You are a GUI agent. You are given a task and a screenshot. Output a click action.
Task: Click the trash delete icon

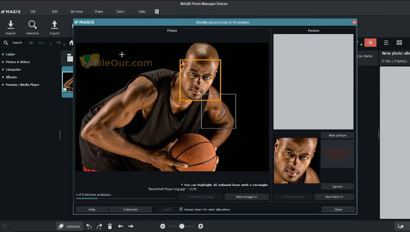pos(110,226)
